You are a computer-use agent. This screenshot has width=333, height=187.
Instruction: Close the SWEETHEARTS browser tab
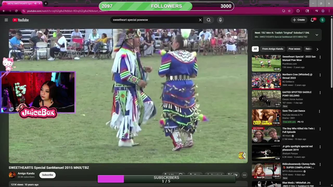tap(40, 4)
